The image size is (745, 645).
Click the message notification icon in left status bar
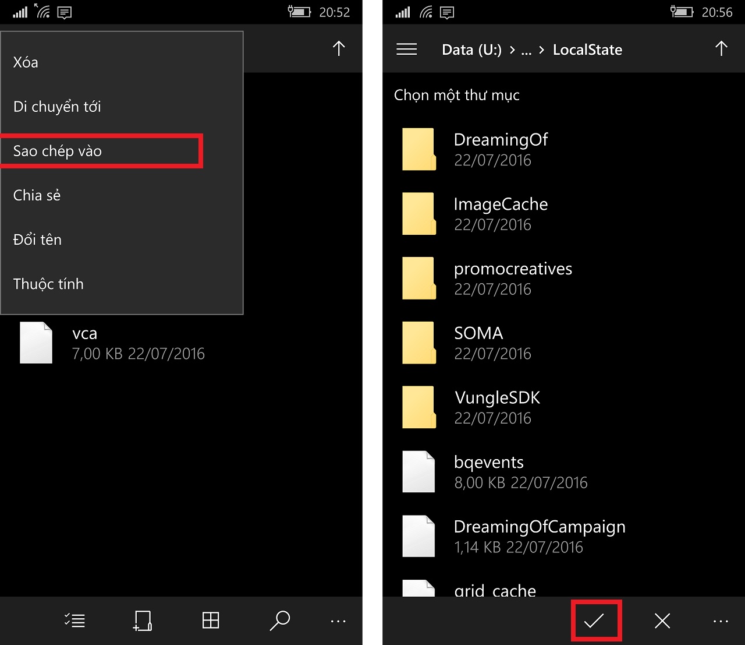point(65,12)
